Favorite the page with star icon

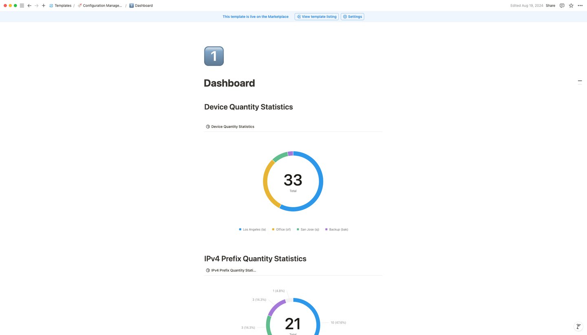[x=571, y=6]
